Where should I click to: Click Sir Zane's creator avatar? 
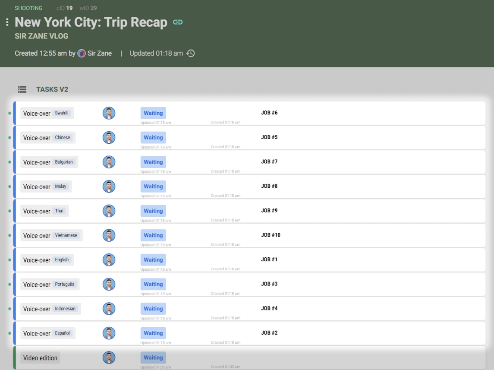tap(82, 54)
